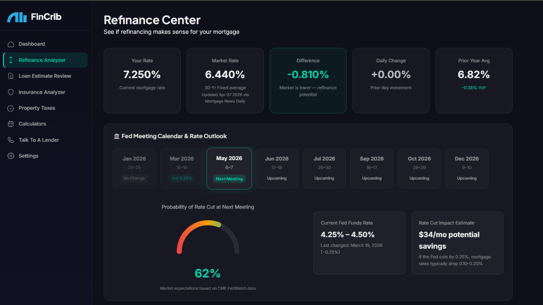Click "Probability of Rate Cut at Next Meeting" label
Screen dimensions: 543x305
coord(208,207)
